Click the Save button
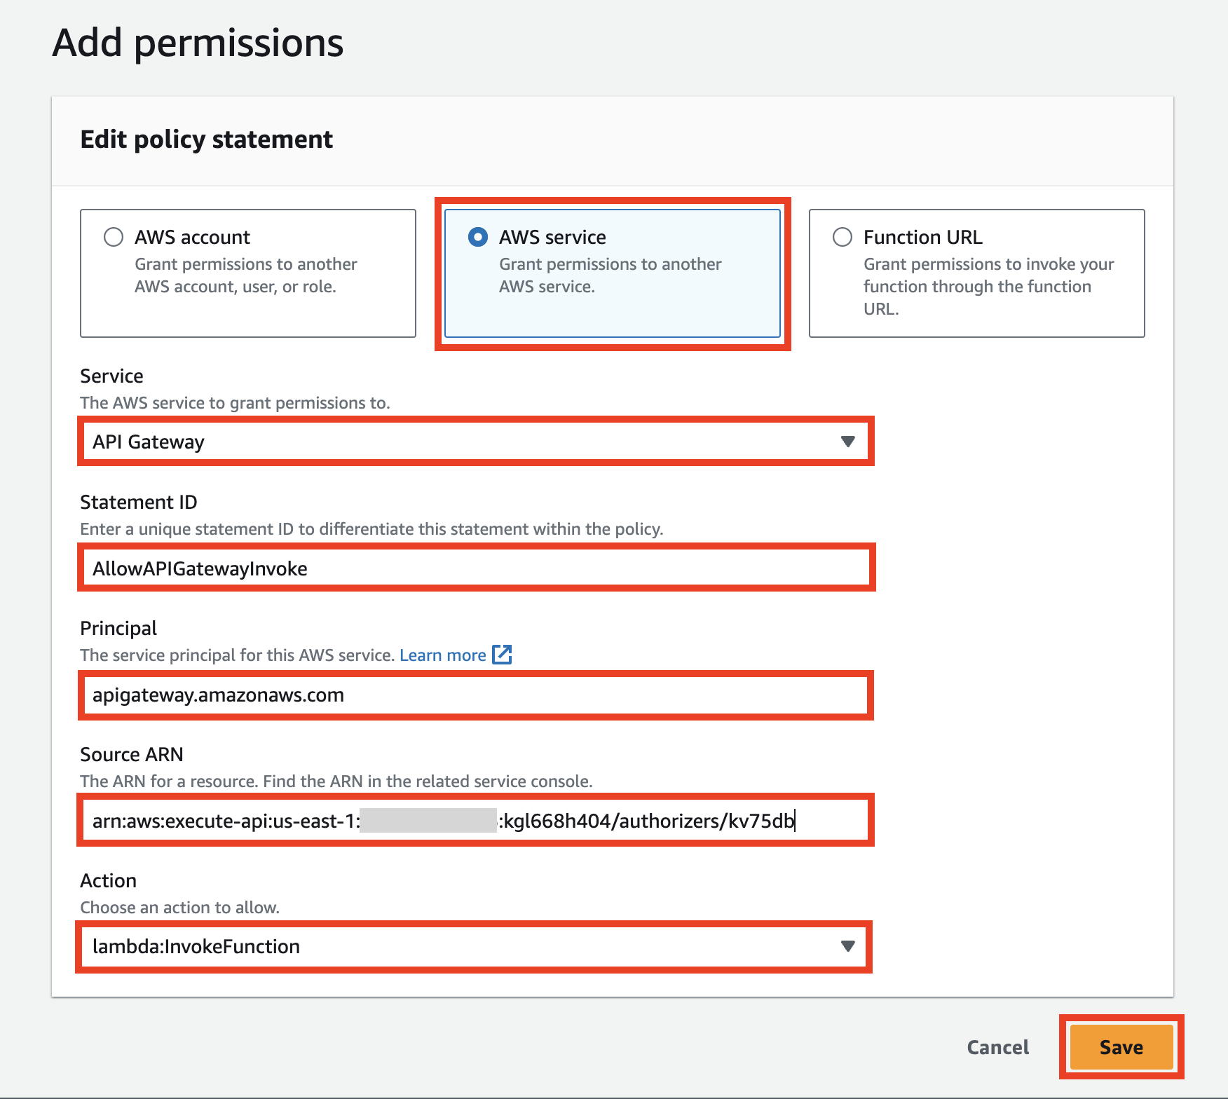Screen dimensions: 1228x1099 pos(1119,1047)
